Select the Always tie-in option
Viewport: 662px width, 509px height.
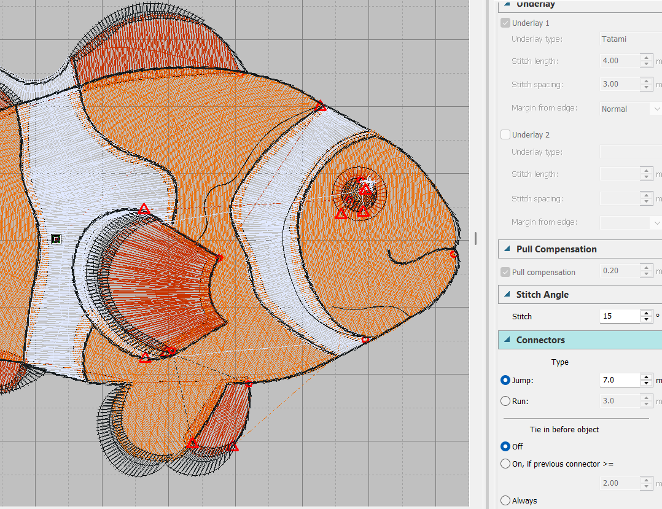coord(505,500)
